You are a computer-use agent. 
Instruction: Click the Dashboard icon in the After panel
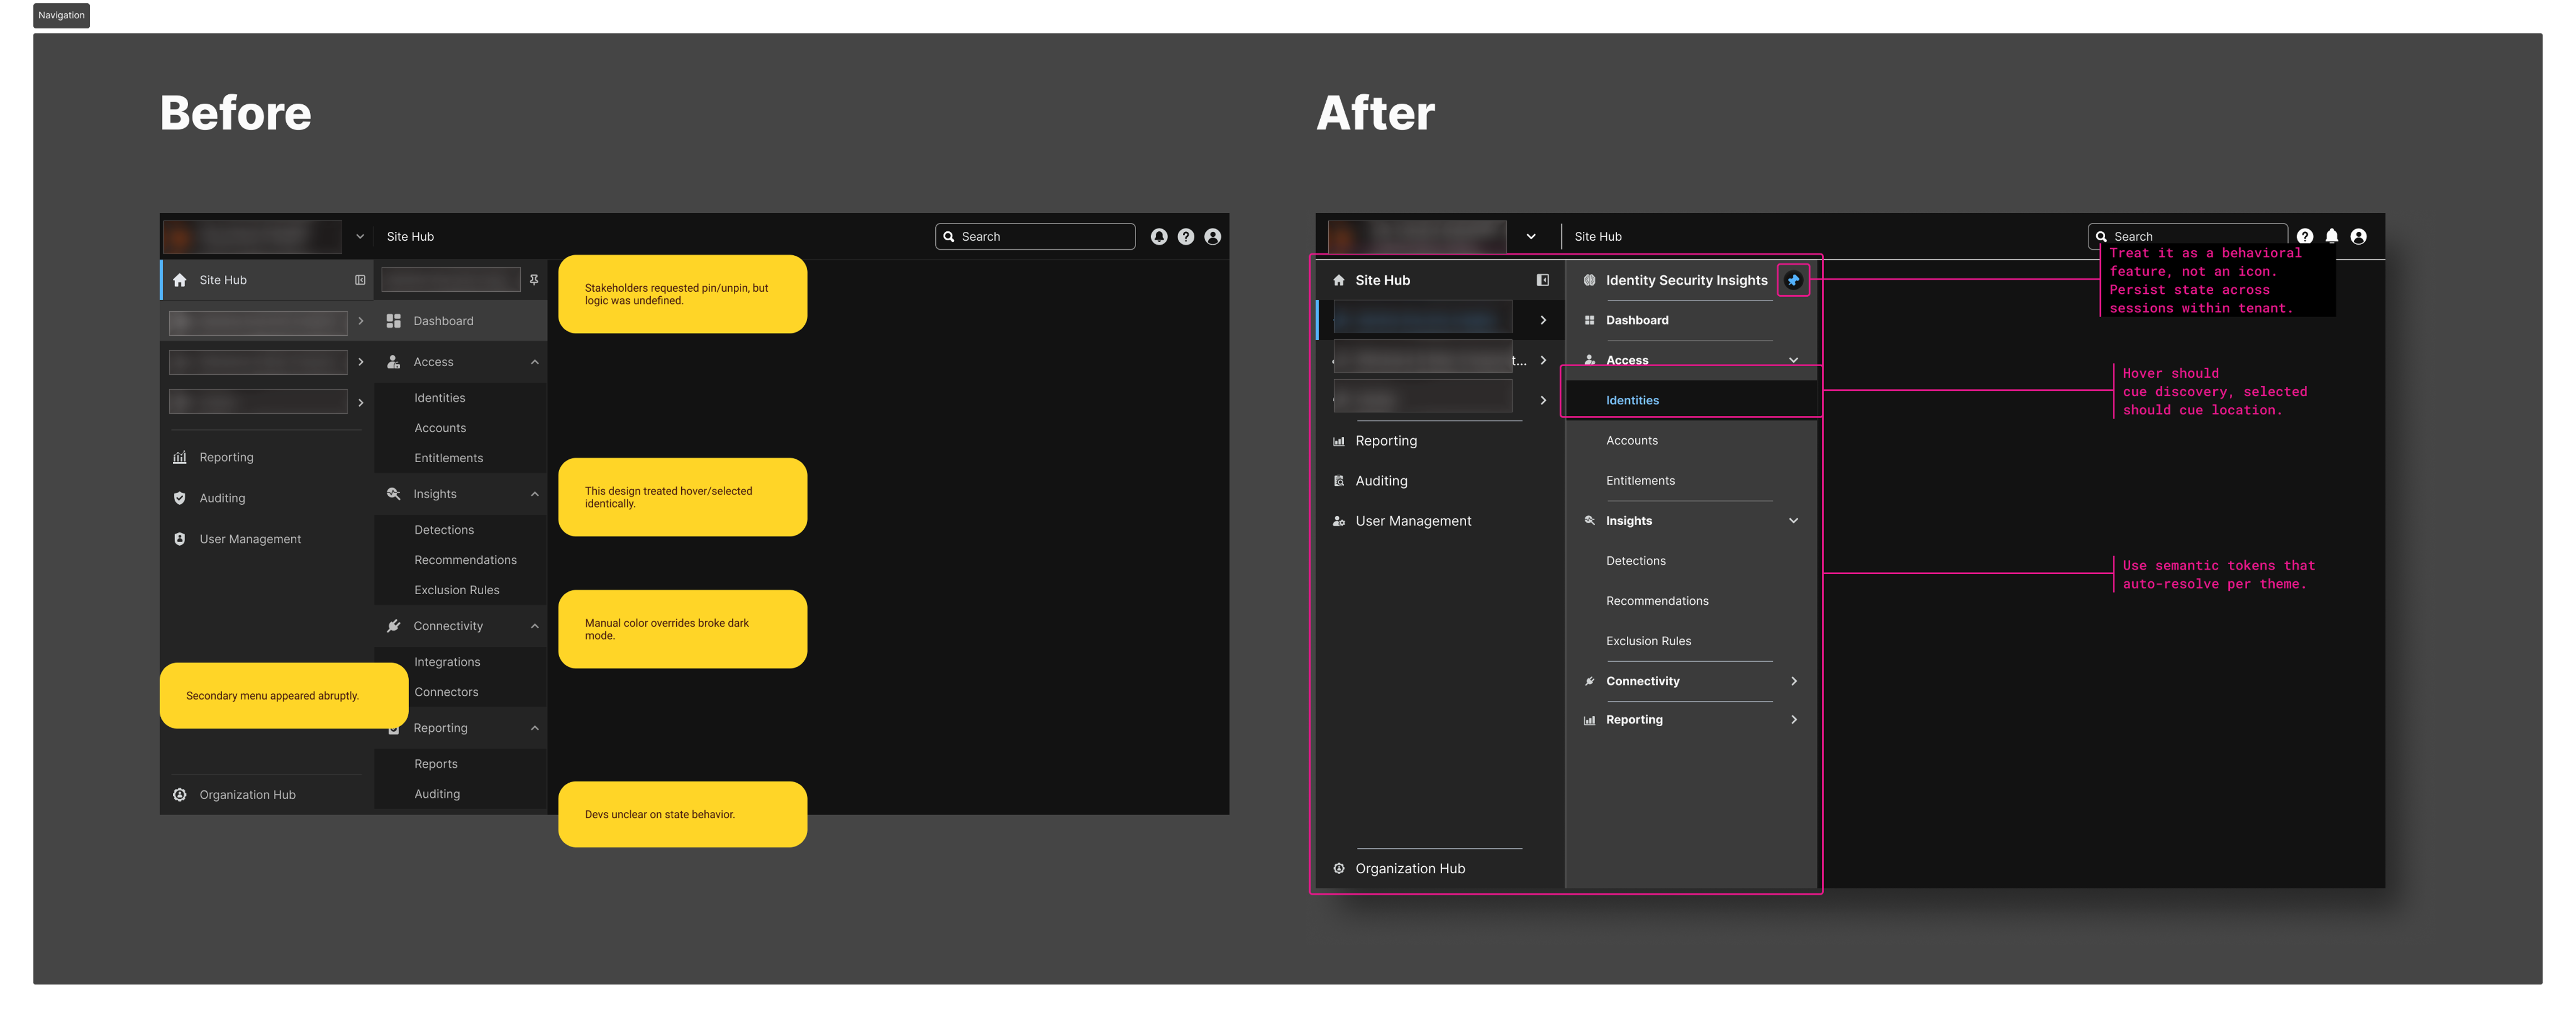(1590, 320)
